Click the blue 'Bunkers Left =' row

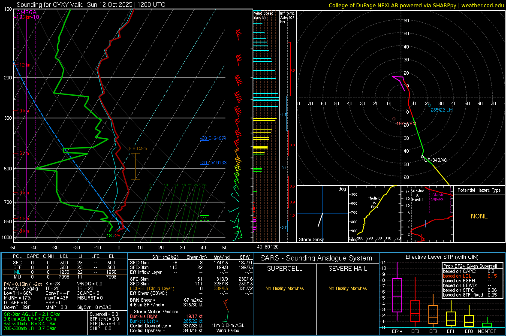click(x=166, y=321)
